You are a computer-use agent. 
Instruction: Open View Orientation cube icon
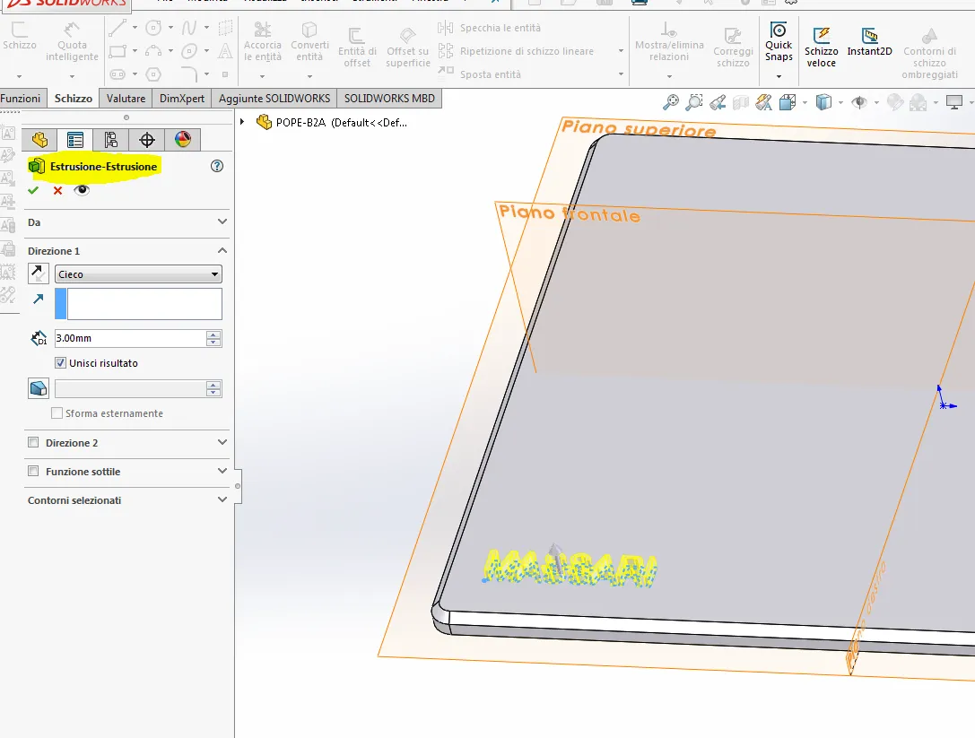pos(788,102)
